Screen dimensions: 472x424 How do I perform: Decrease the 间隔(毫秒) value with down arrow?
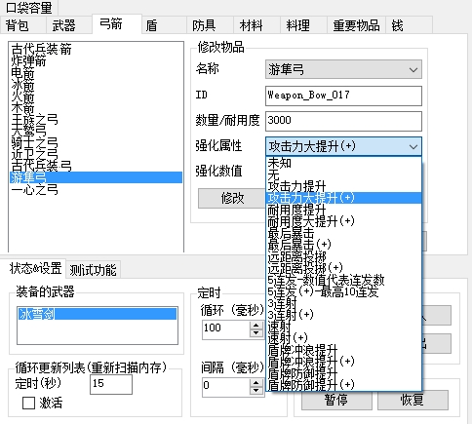point(256,391)
